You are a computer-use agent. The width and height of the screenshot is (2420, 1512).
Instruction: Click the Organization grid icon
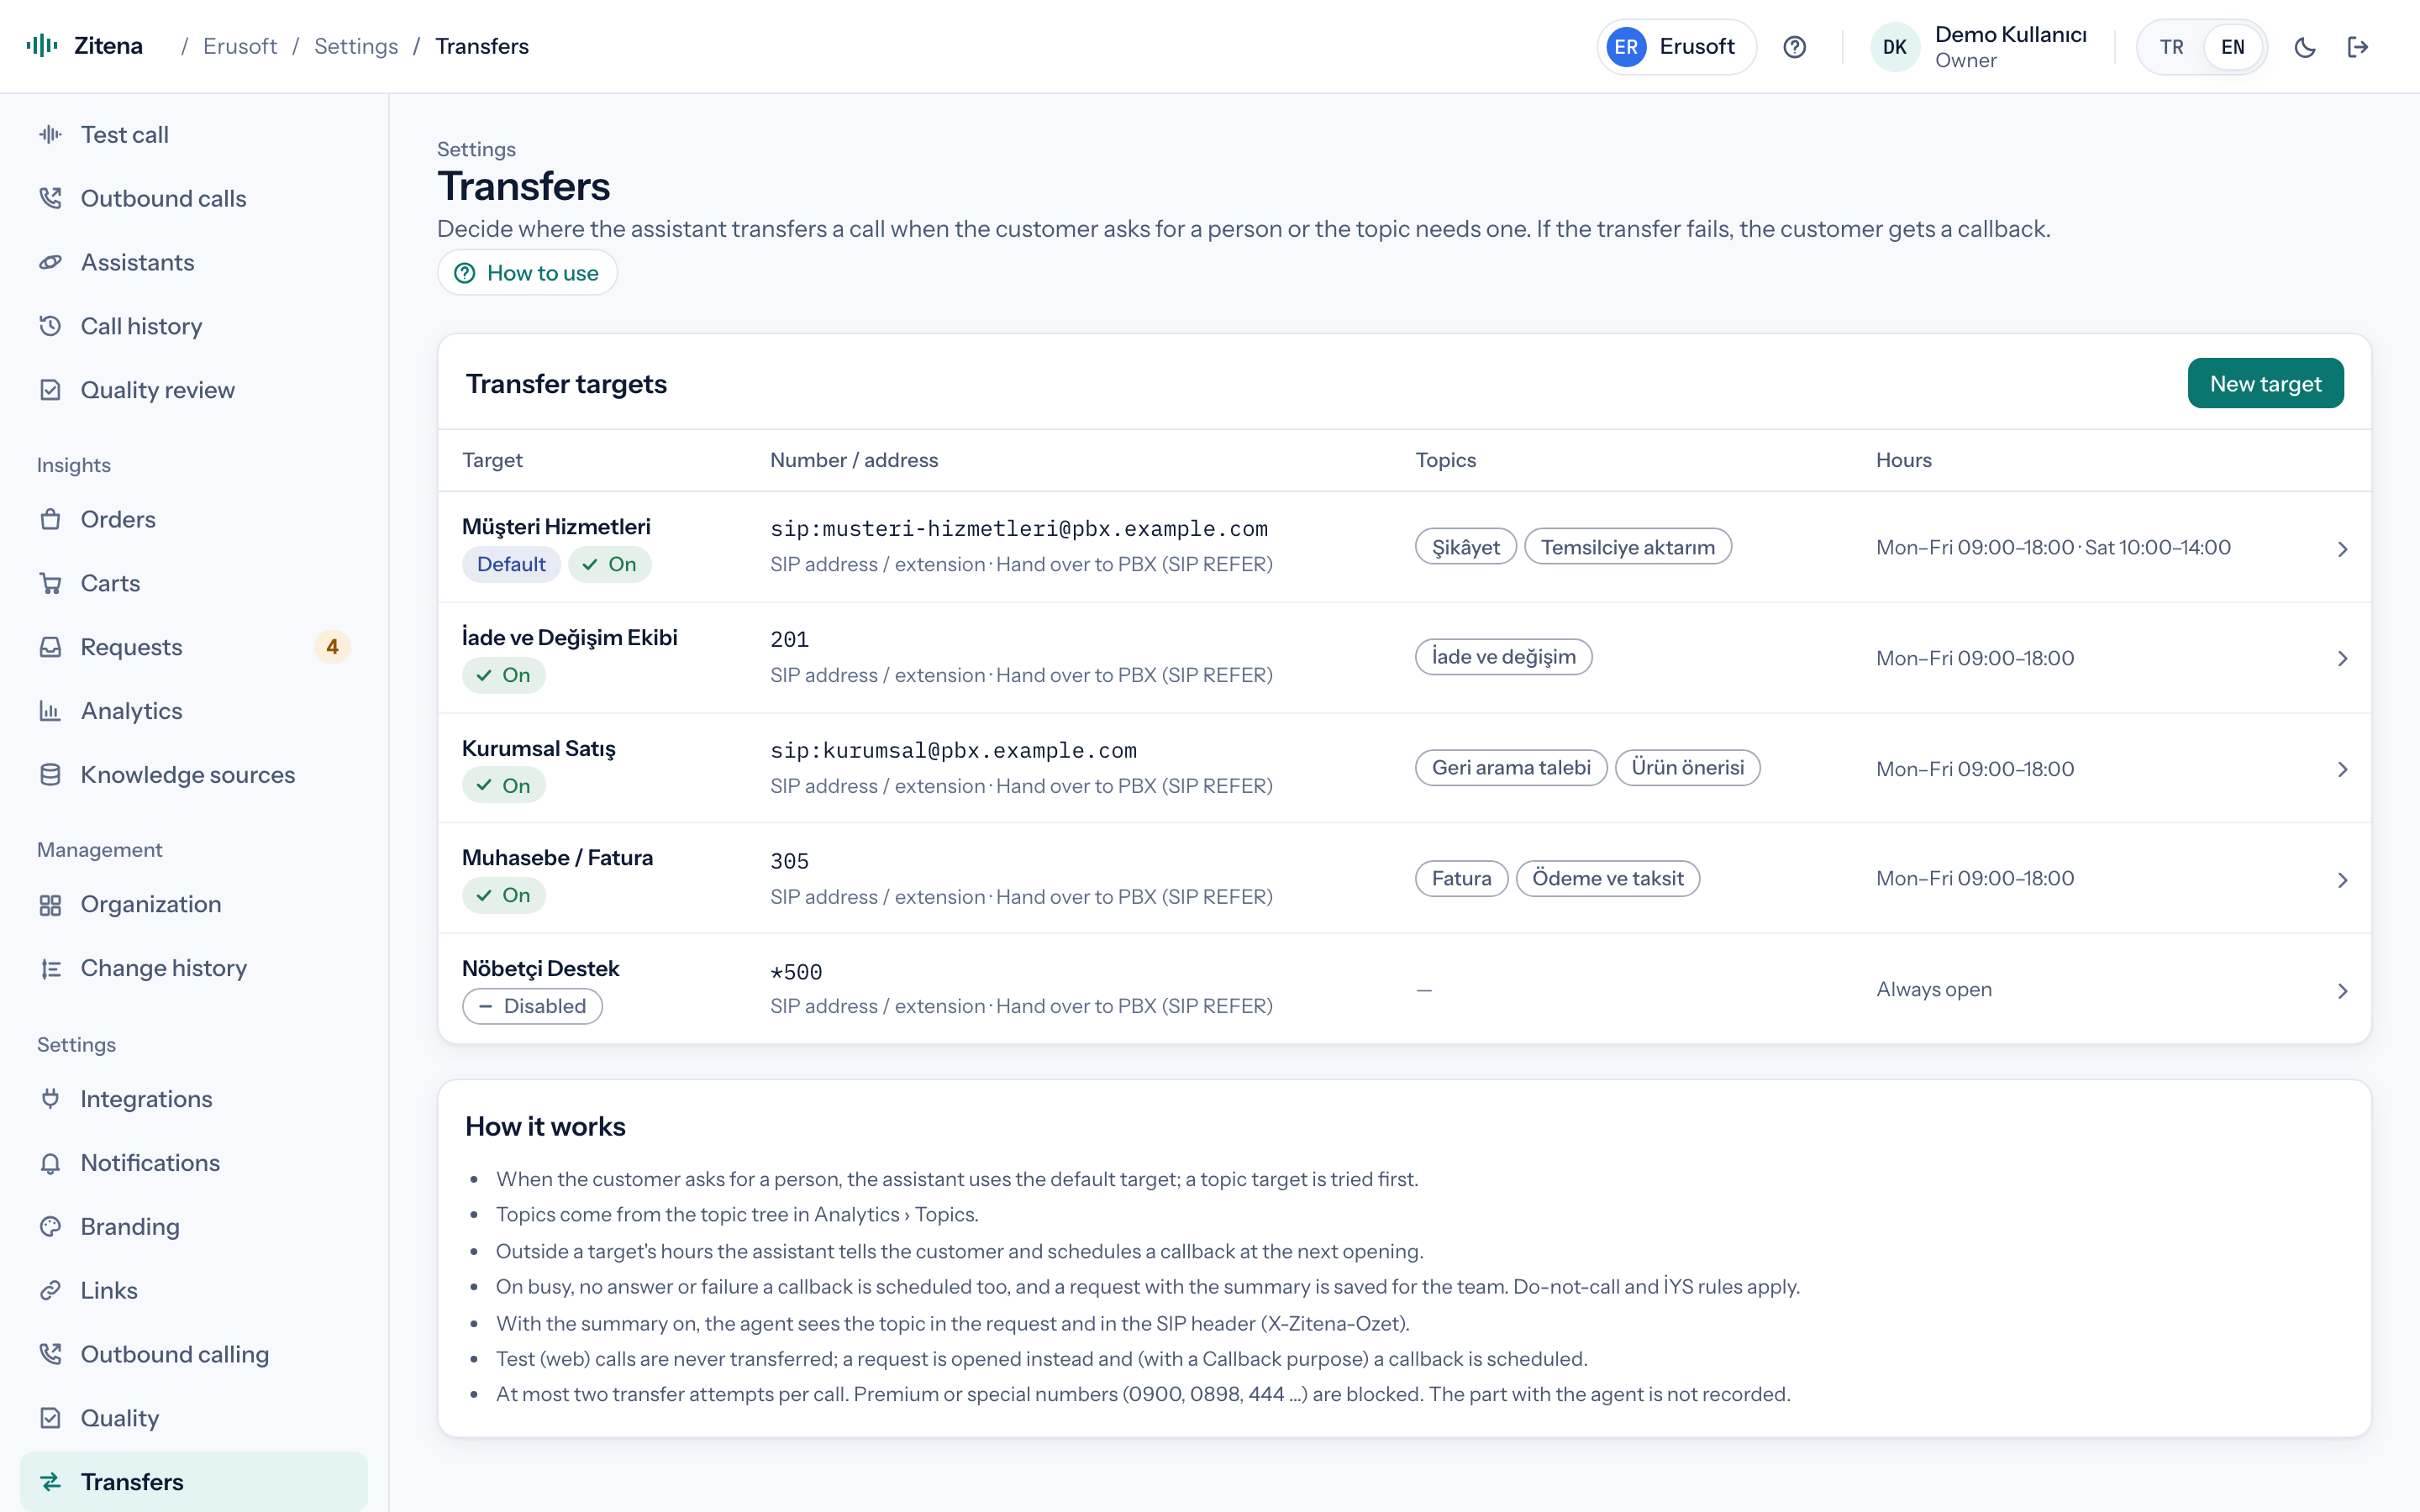pos(50,904)
